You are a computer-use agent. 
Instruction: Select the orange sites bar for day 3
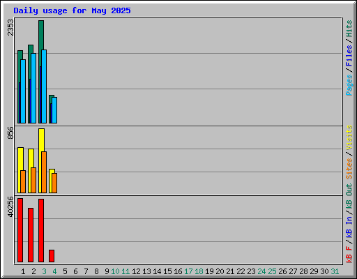44,172
